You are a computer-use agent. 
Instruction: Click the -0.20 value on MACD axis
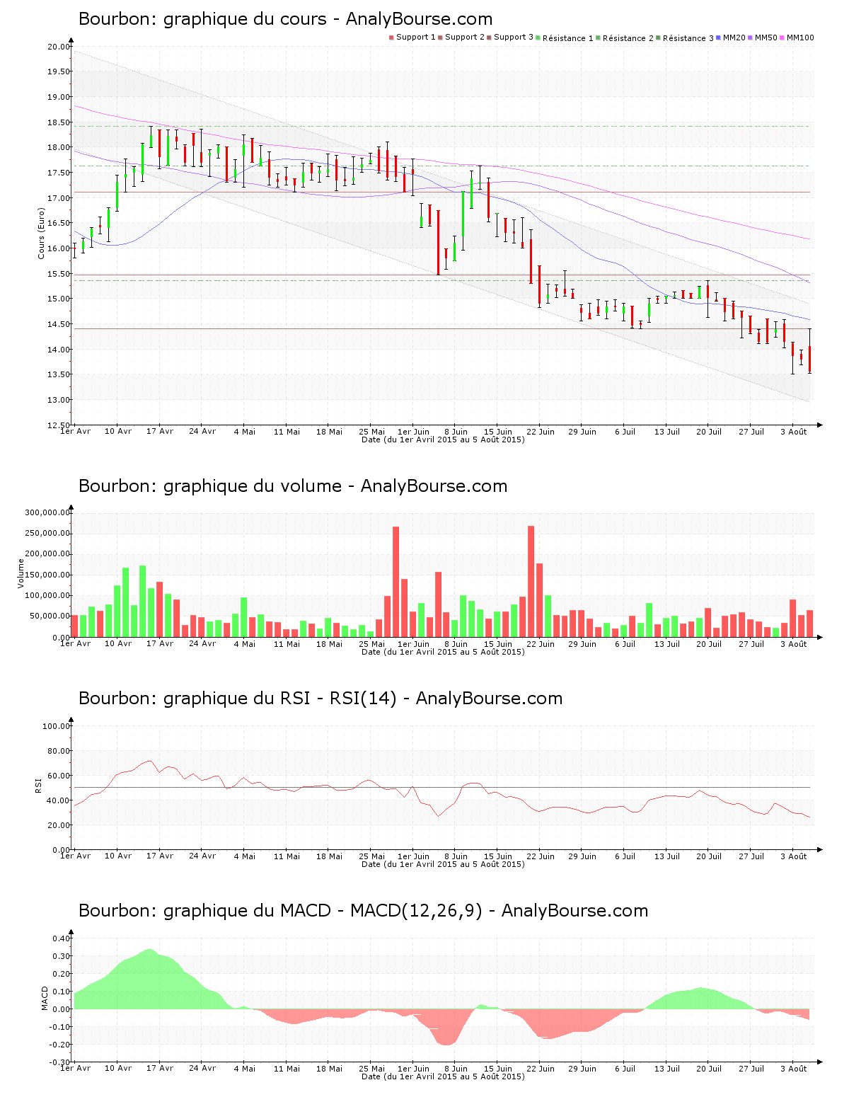[x=60, y=1045]
